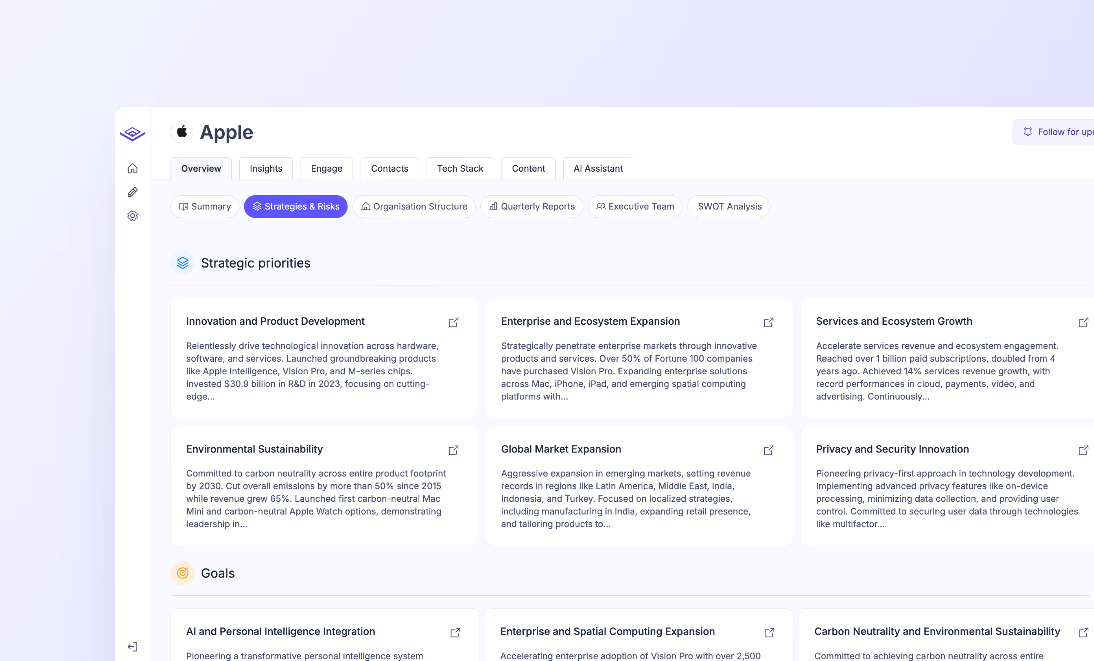Click the Goals target icon
This screenshot has width=1094, height=661.
(x=183, y=573)
